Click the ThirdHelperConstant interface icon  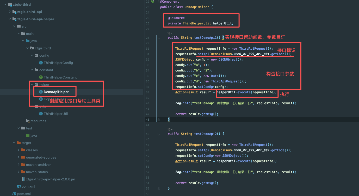(41, 77)
